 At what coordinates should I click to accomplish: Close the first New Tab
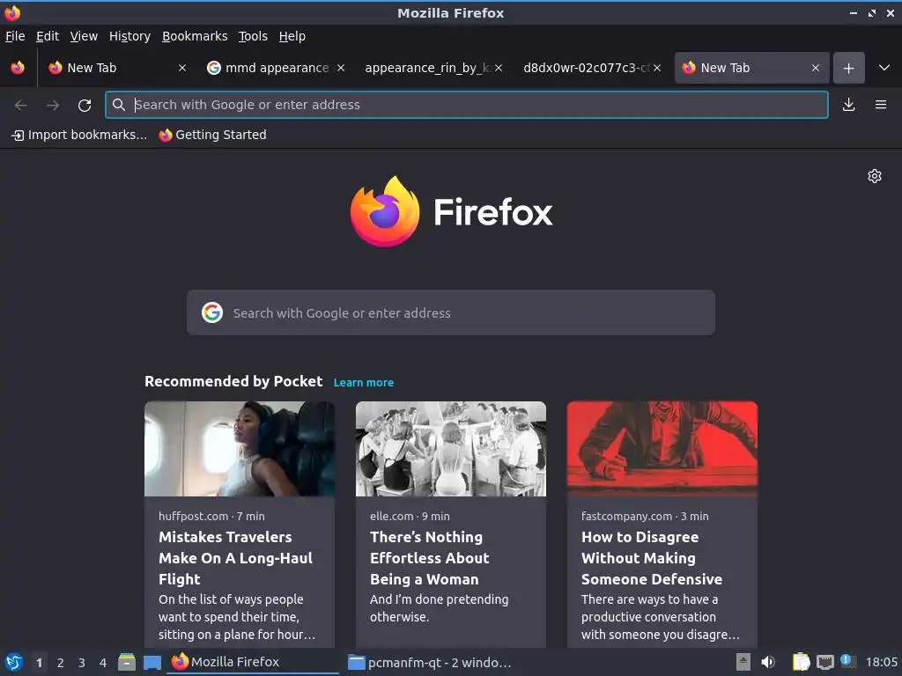[181, 68]
